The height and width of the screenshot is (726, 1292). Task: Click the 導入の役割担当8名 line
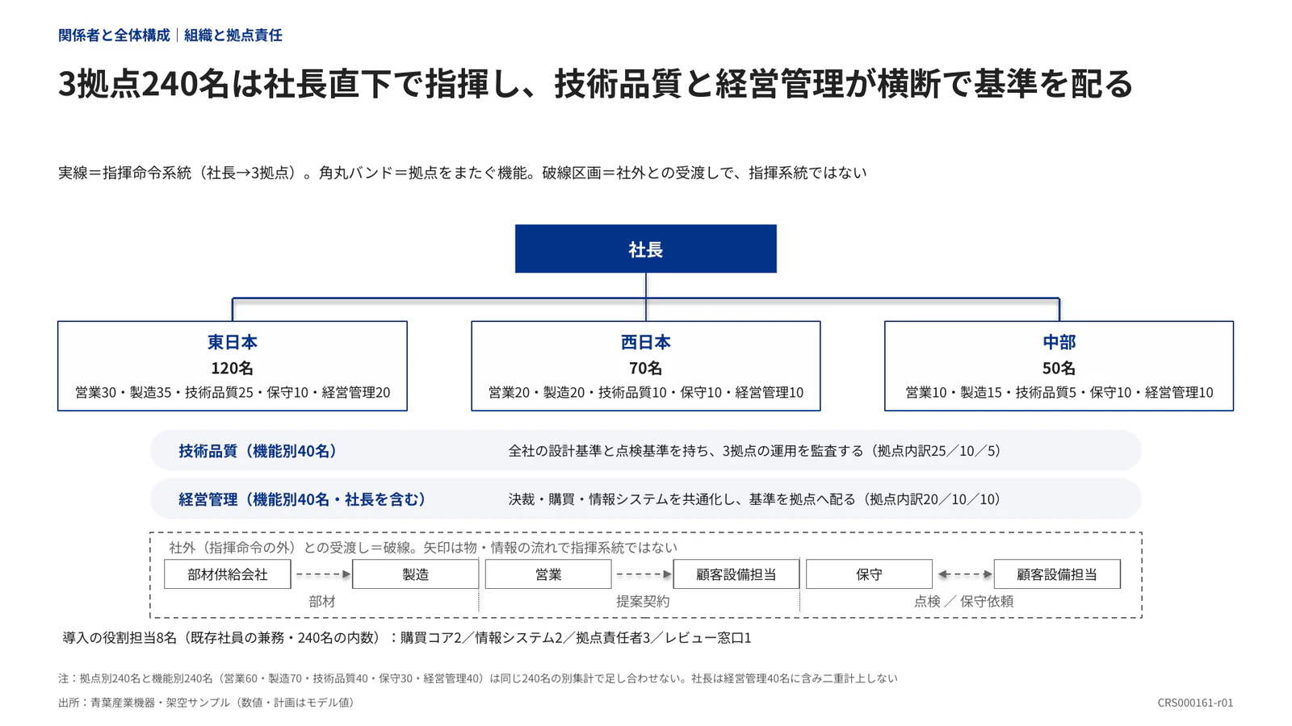tap(407, 638)
